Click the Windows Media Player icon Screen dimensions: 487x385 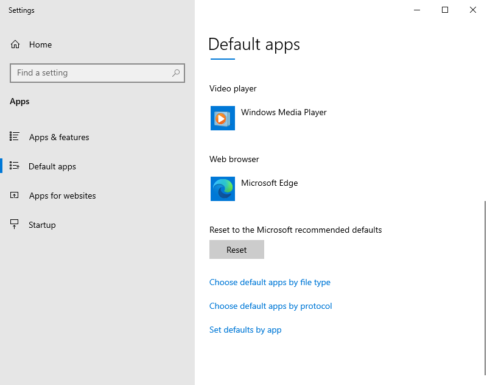pos(223,118)
